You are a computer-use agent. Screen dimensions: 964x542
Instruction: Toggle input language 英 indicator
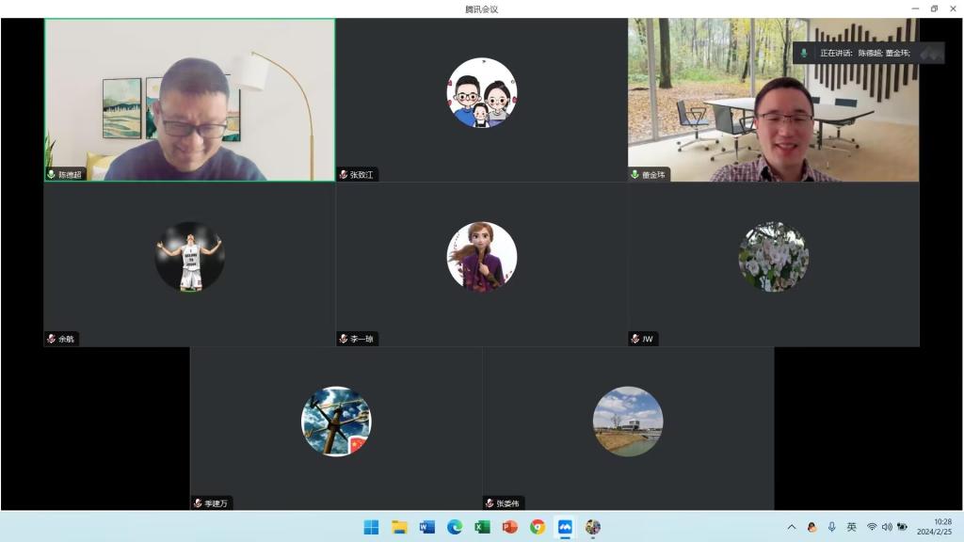851,527
